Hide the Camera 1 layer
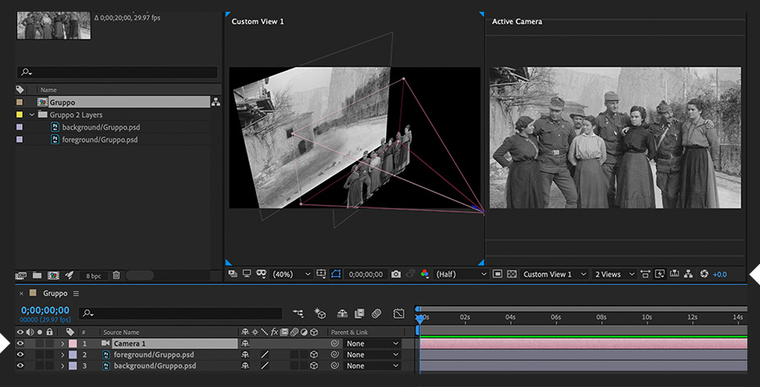 pyautogui.click(x=20, y=344)
